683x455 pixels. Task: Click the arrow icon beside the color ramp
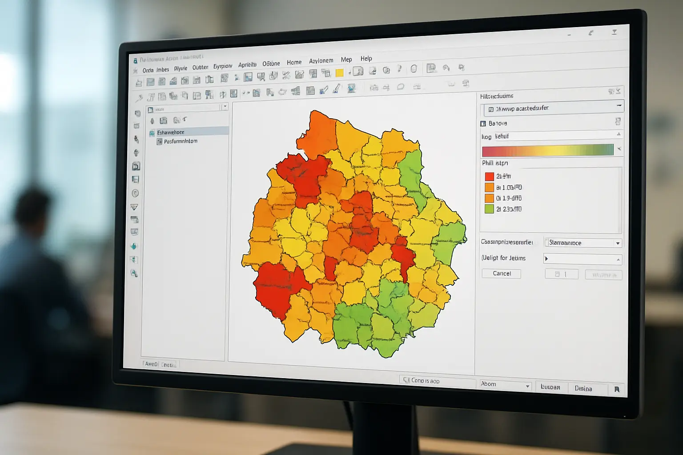click(x=619, y=149)
